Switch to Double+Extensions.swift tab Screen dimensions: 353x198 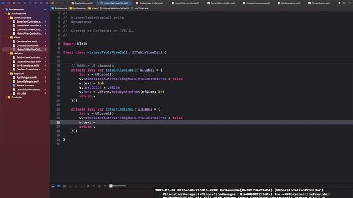coord(256,3)
